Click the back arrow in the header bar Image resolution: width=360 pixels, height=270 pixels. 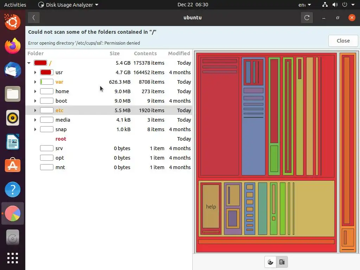point(34,18)
